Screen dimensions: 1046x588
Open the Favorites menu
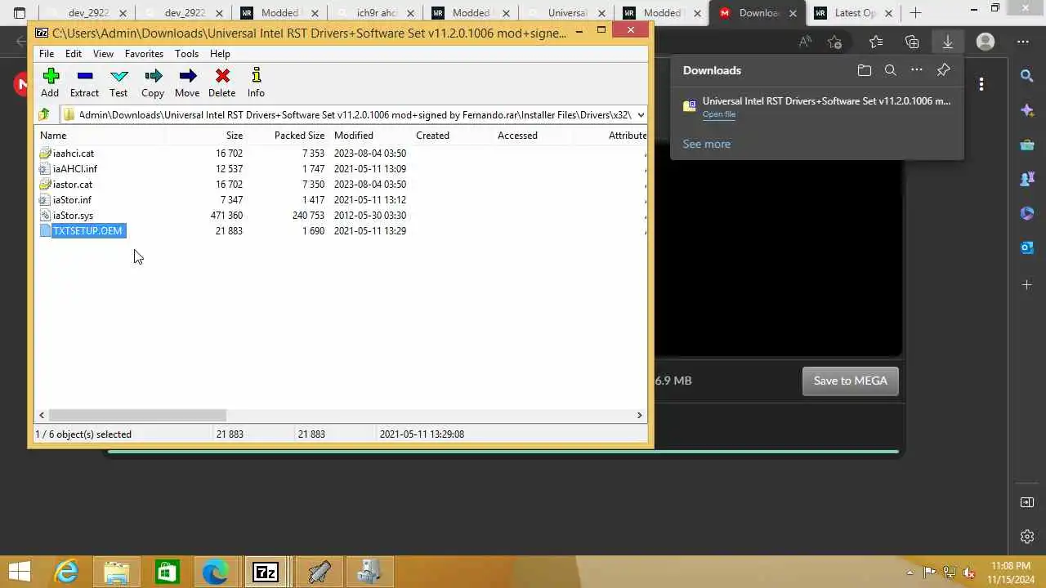144,54
